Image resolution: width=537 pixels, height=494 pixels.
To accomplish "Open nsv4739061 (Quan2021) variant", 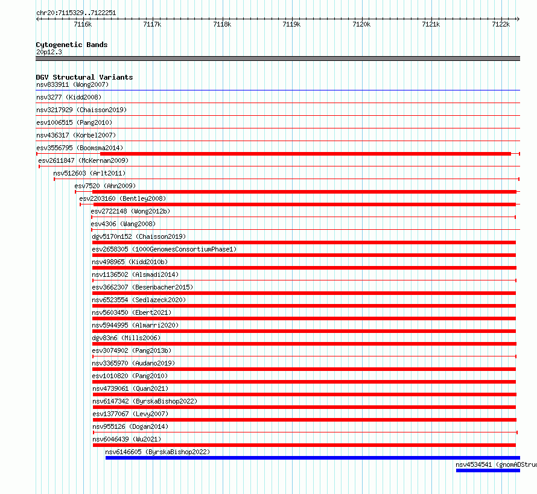I will (x=130, y=388).
